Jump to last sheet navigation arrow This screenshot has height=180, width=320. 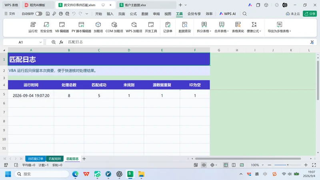point(21,158)
